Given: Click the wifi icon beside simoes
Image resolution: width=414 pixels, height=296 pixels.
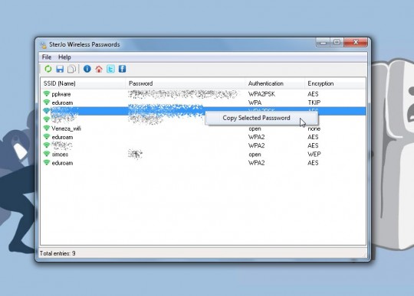Looking at the screenshot, I should [x=47, y=154].
